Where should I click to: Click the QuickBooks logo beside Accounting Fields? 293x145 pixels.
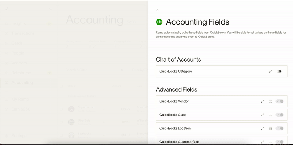point(159,22)
